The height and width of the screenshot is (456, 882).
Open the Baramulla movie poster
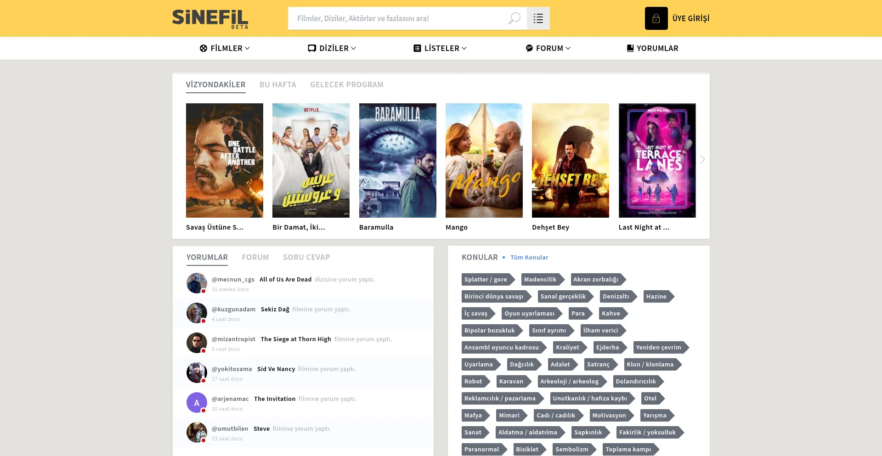pyautogui.click(x=397, y=160)
